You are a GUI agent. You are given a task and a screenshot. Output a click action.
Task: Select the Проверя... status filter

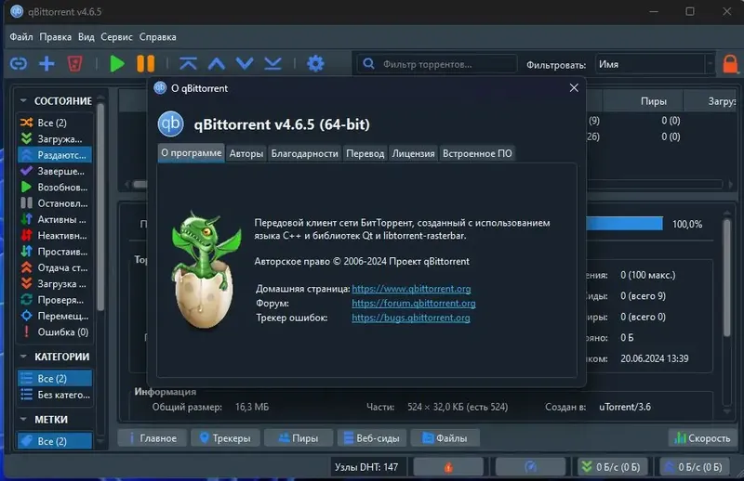[55, 300]
